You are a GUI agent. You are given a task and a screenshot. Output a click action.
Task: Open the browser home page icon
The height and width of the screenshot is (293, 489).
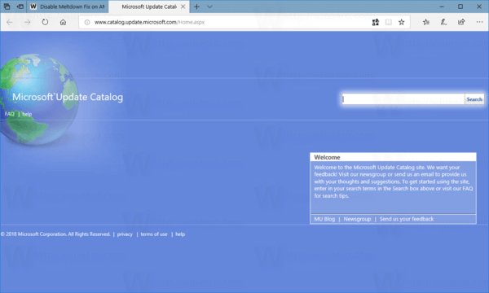(x=63, y=22)
